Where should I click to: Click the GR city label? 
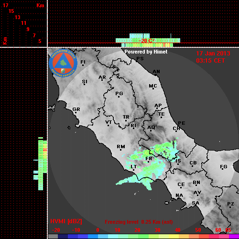pyautogui.click(x=76, y=109)
